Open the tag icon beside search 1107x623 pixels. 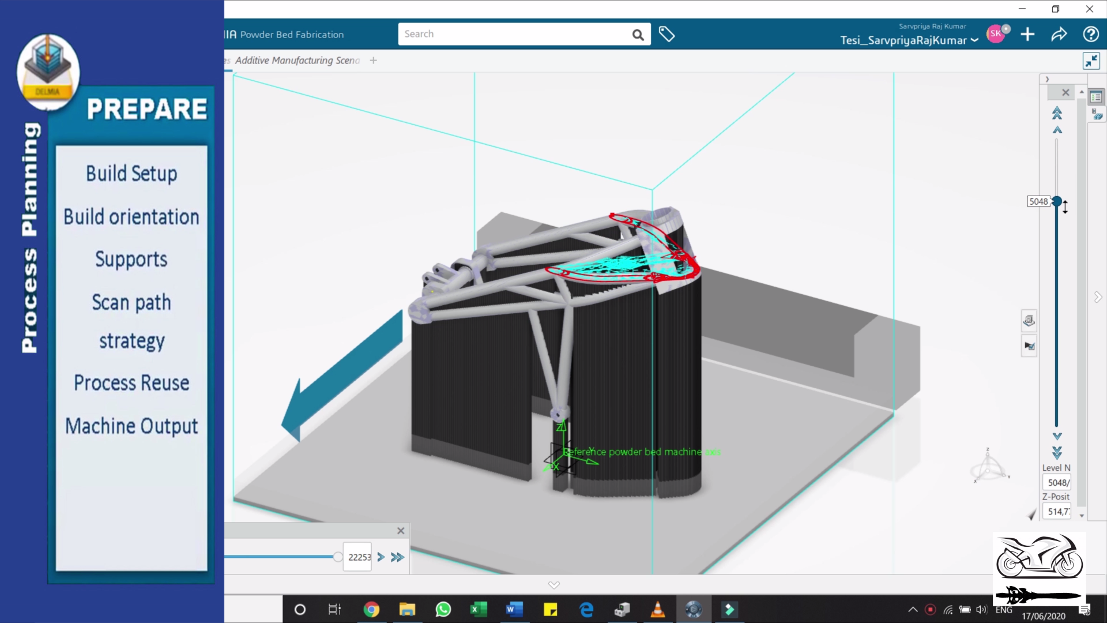pyautogui.click(x=667, y=34)
